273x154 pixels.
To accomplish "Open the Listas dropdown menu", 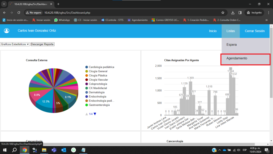I will point(231,31).
